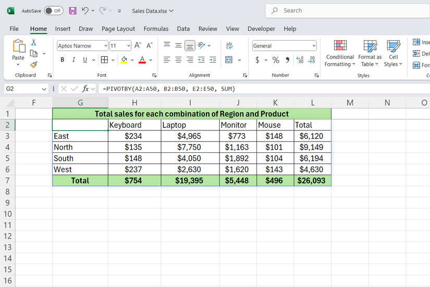Click the Cut scissors icon

point(34,42)
